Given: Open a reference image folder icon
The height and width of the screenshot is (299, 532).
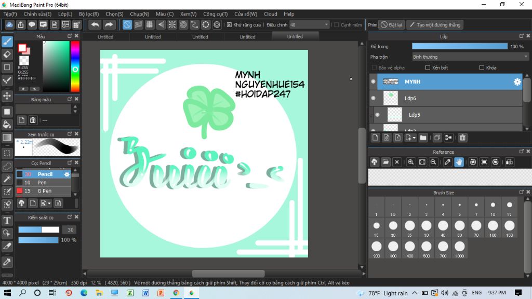Looking at the screenshot, I should coord(386,162).
